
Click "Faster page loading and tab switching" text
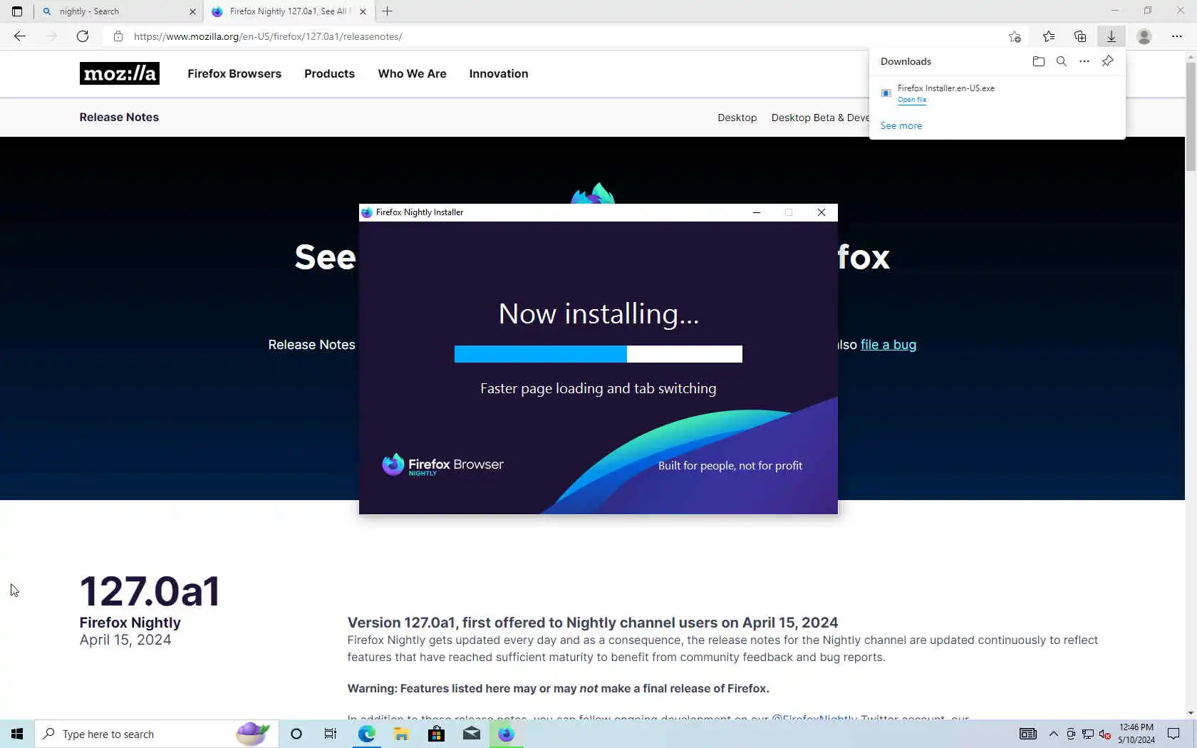tap(598, 388)
